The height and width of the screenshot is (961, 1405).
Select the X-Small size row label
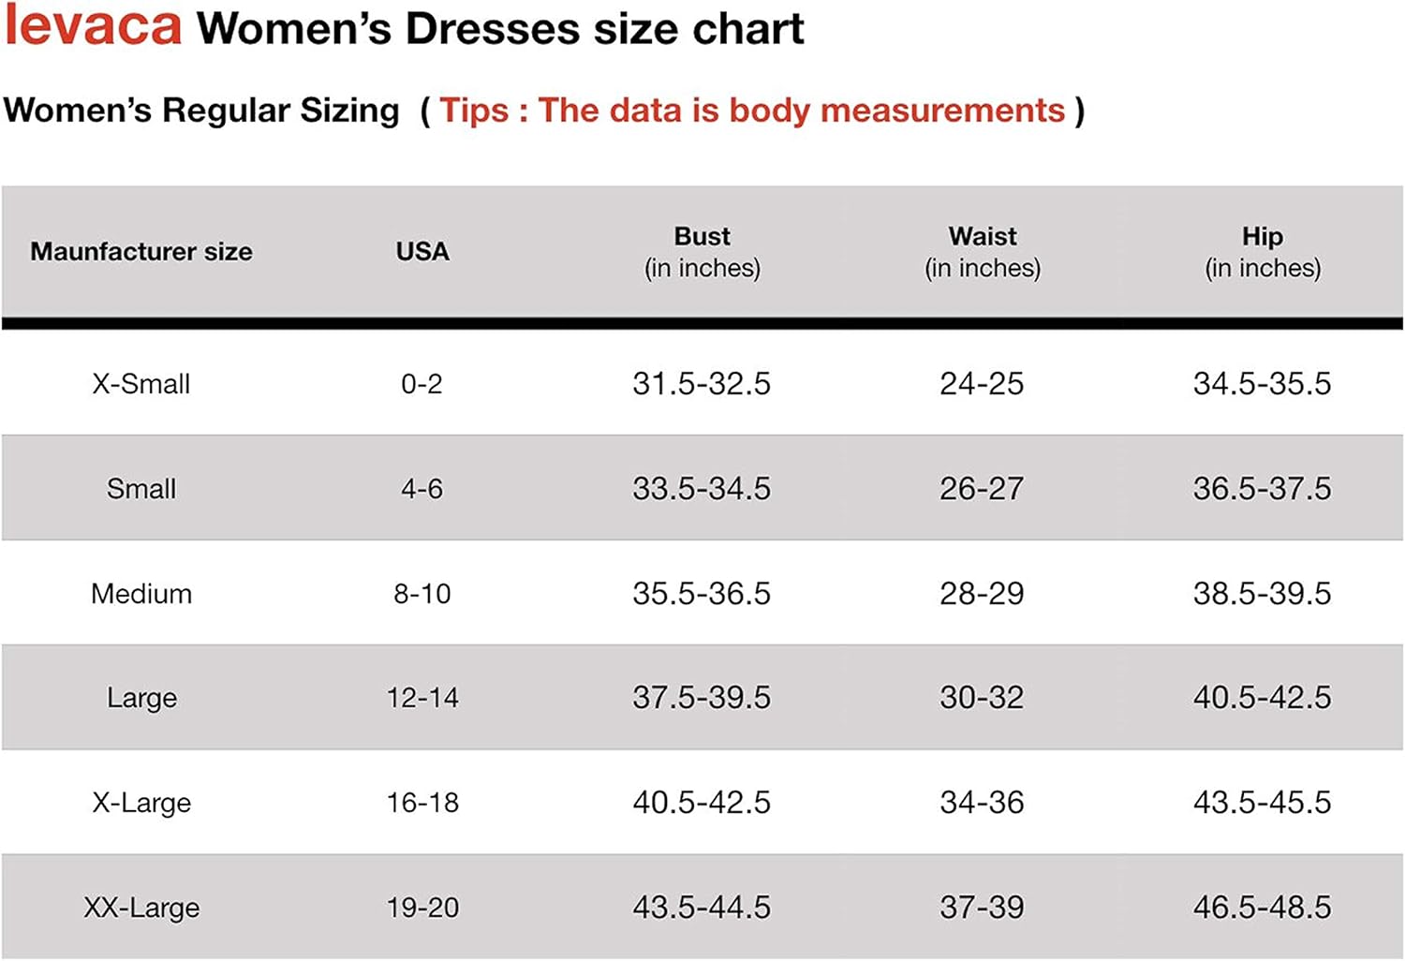141,384
